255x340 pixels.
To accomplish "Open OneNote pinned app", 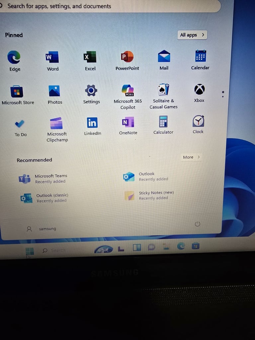I will (x=128, y=126).
